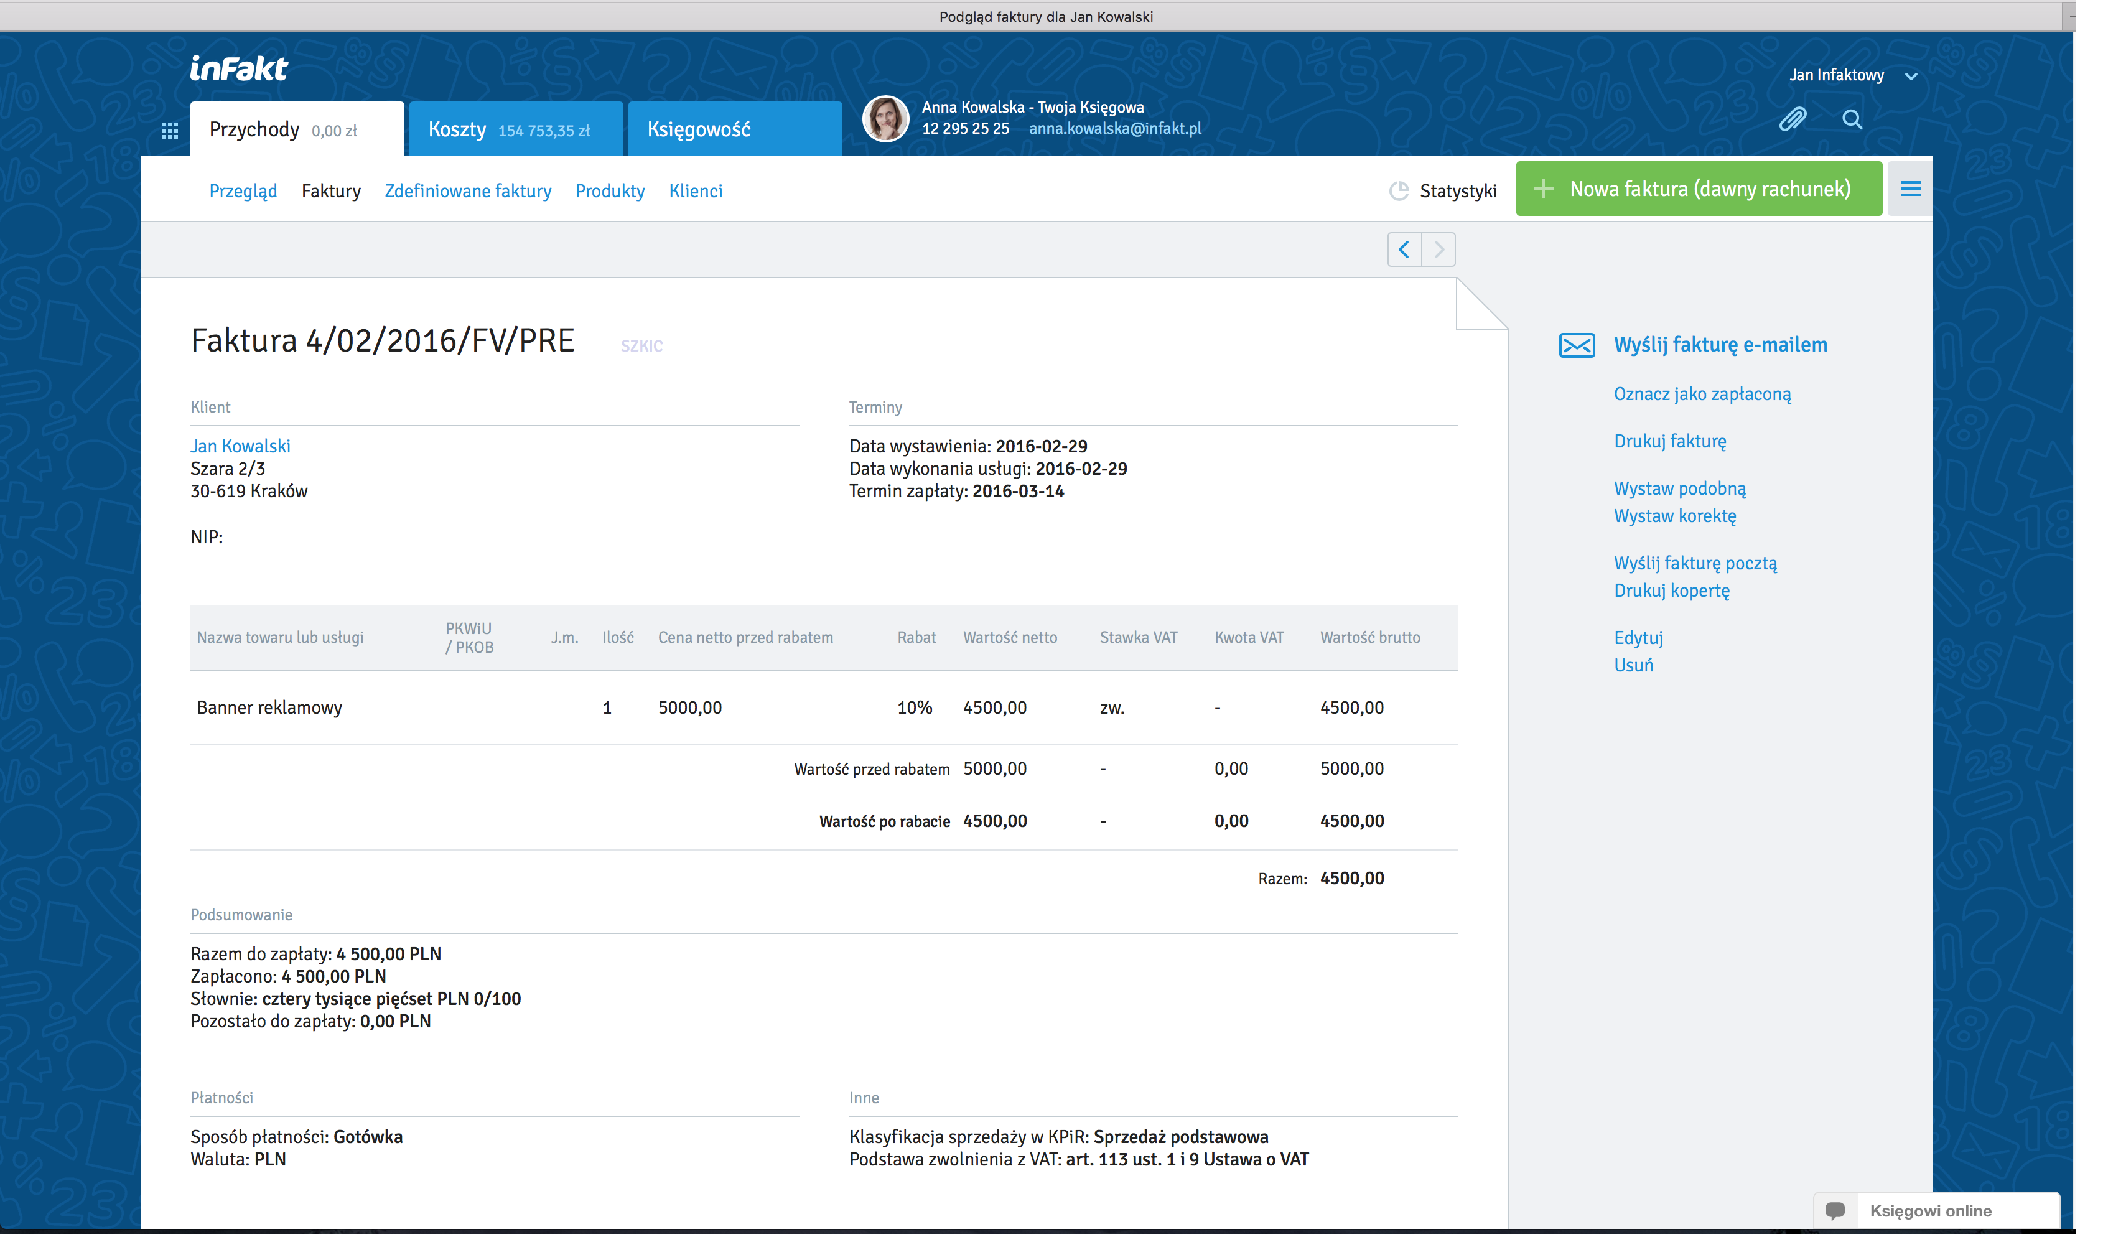Click Anna Kowalska's avatar photo
The image size is (2103, 1242).
[x=885, y=119]
